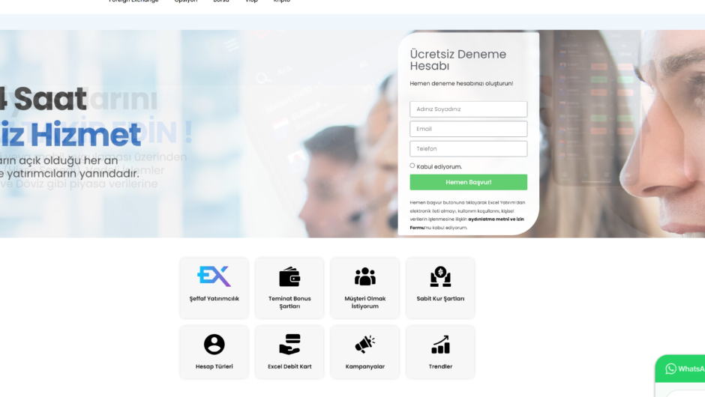Click the 'iz Hizmet' hero headline
705x397 pixels.
coord(70,135)
